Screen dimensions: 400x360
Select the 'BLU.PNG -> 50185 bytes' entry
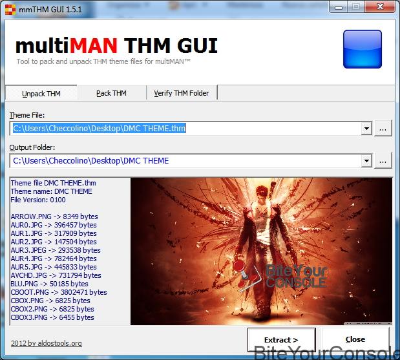coord(49,284)
